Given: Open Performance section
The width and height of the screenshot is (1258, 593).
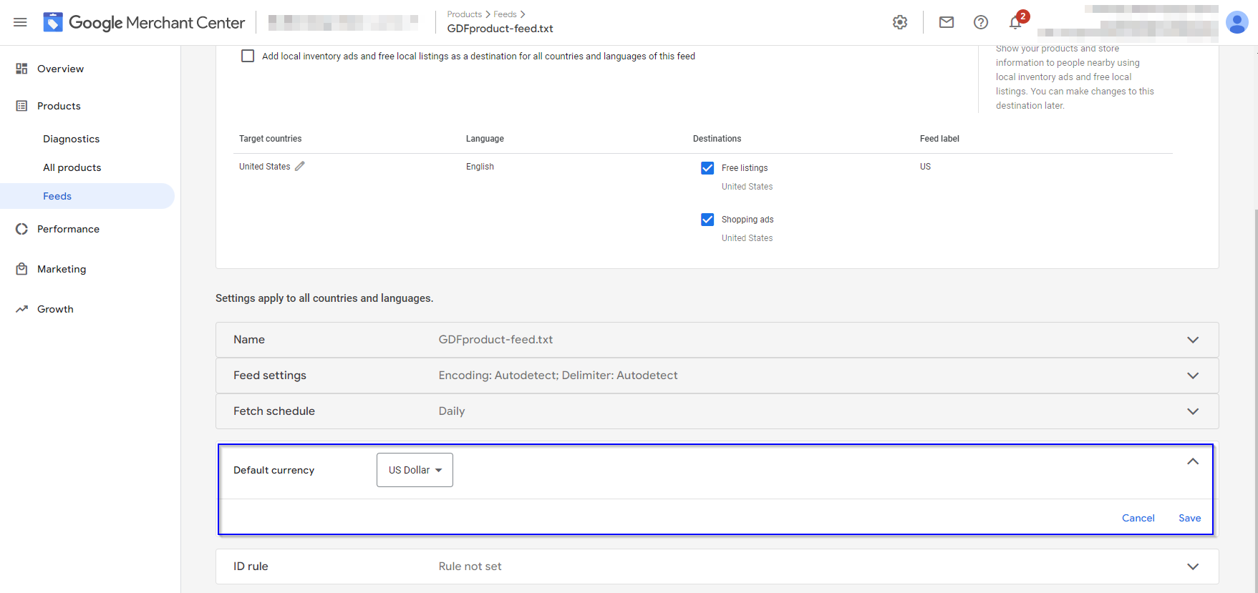Looking at the screenshot, I should pos(68,229).
